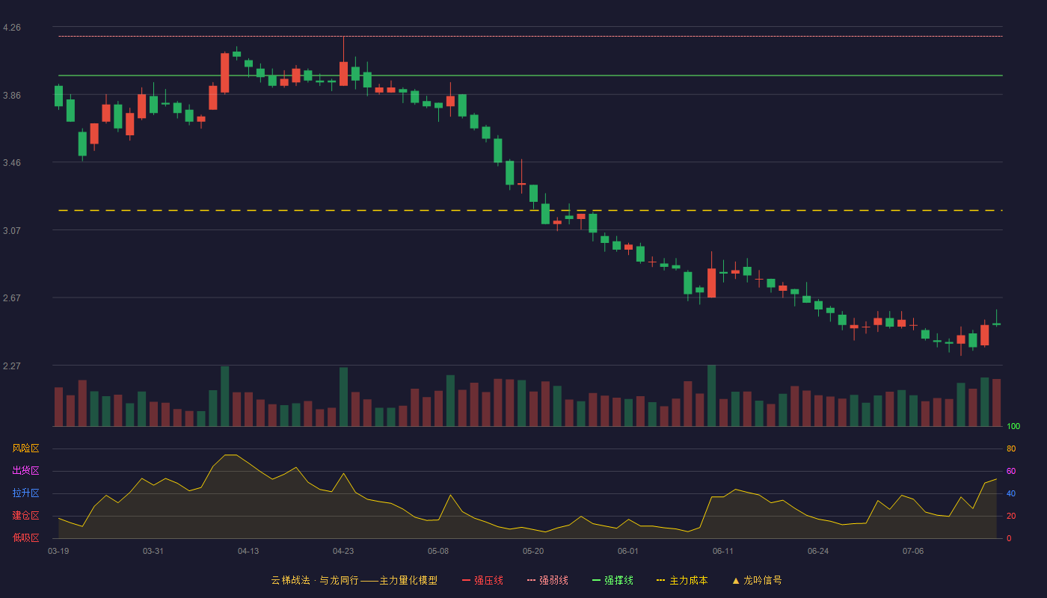1047x598 pixels.
Task: Select the 云梯战法 与龙同行 legend title
Action: pyautogui.click(x=354, y=580)
